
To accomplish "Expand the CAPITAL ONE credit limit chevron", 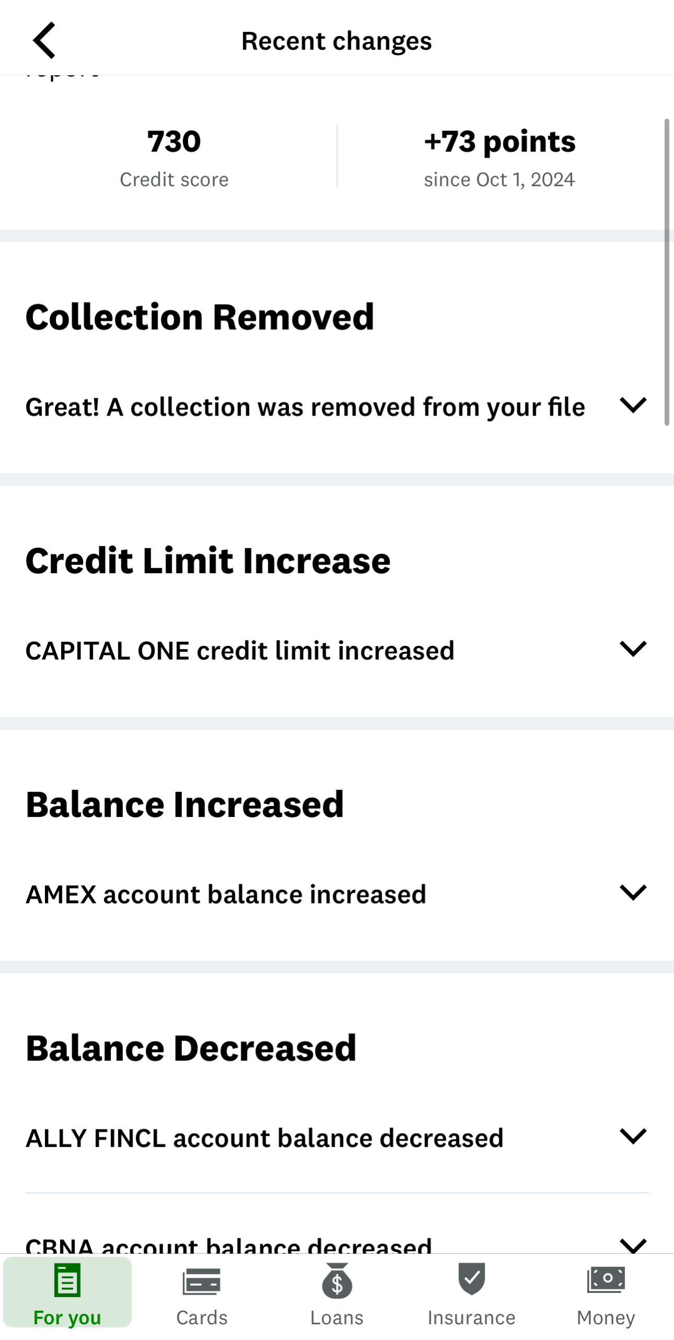I will coord(633,649).
